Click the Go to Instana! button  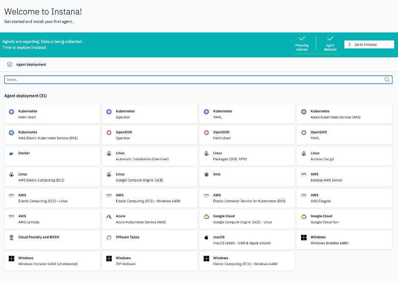pyautogui.click(x=369, y=44)
